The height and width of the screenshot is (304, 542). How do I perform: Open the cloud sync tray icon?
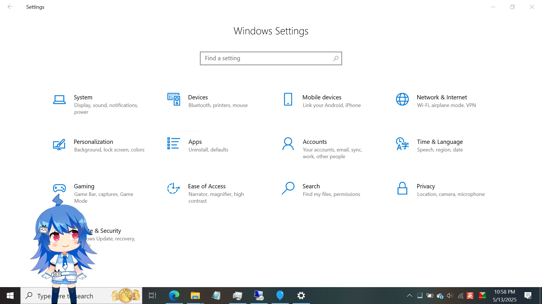pos(440,296)
